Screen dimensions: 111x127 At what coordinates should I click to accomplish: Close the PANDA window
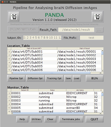tap(3, 2)
